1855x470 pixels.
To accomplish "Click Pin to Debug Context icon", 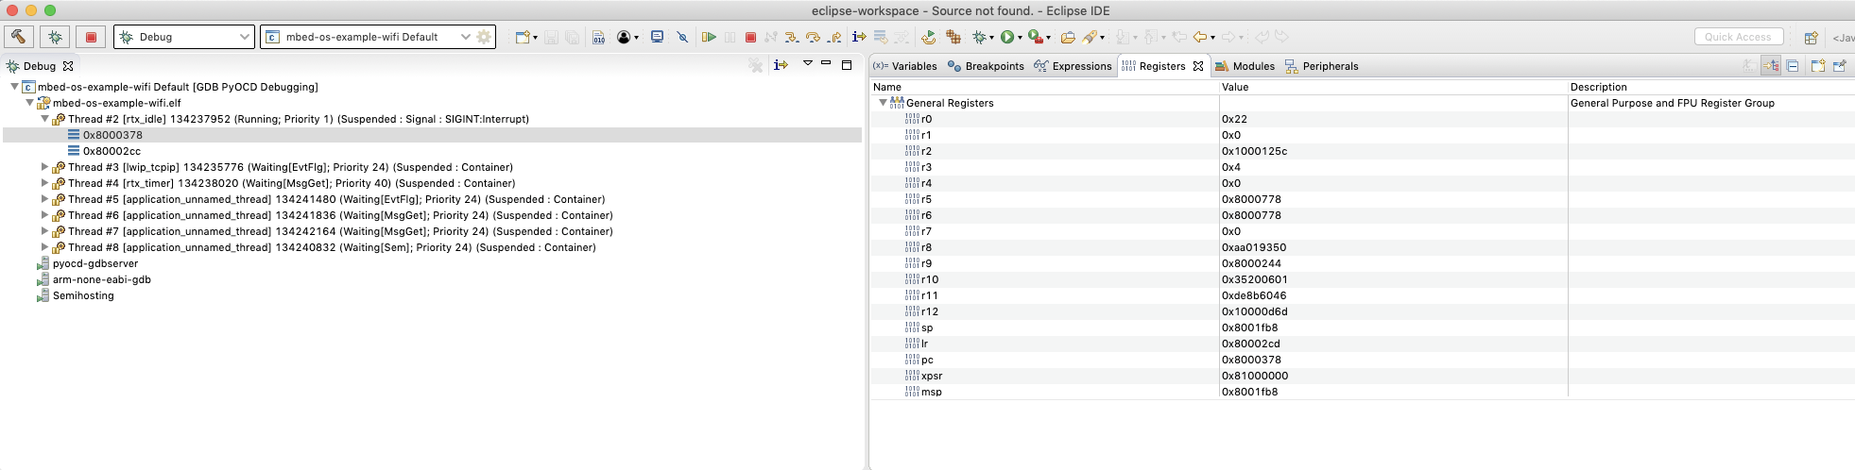I will (1839, 65).
